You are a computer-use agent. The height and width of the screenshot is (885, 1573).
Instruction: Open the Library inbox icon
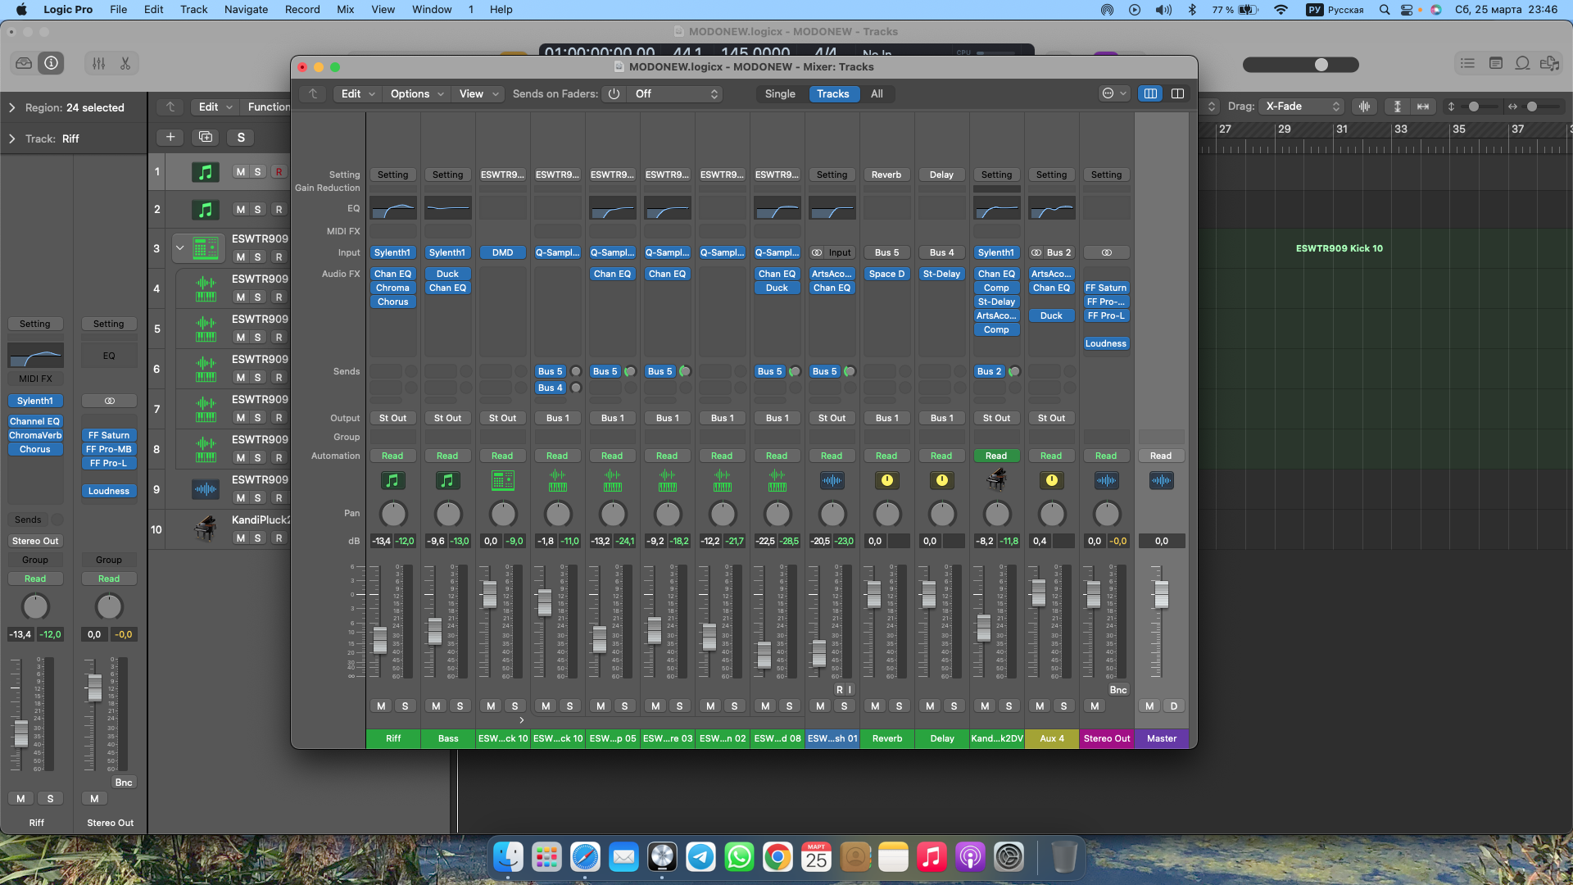coord(24,63)
